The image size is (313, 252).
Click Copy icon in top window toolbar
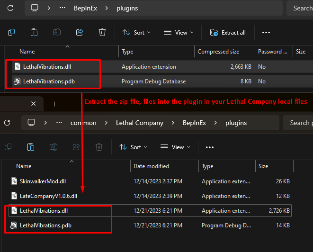(x=11, y=32)
